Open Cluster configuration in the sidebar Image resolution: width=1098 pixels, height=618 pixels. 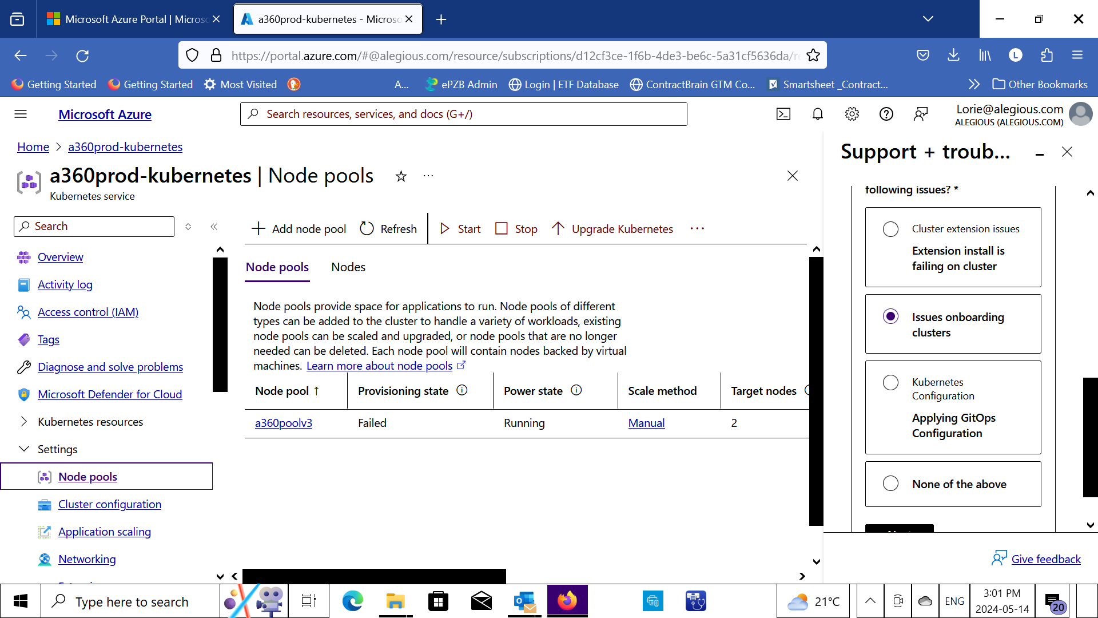pos(110,504)
